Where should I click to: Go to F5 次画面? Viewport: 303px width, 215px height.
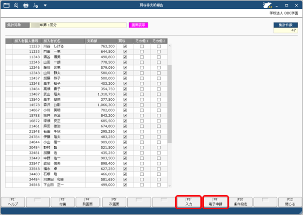113,202
